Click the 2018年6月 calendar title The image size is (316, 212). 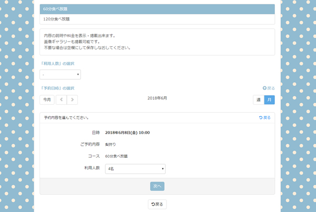point(157,98)
